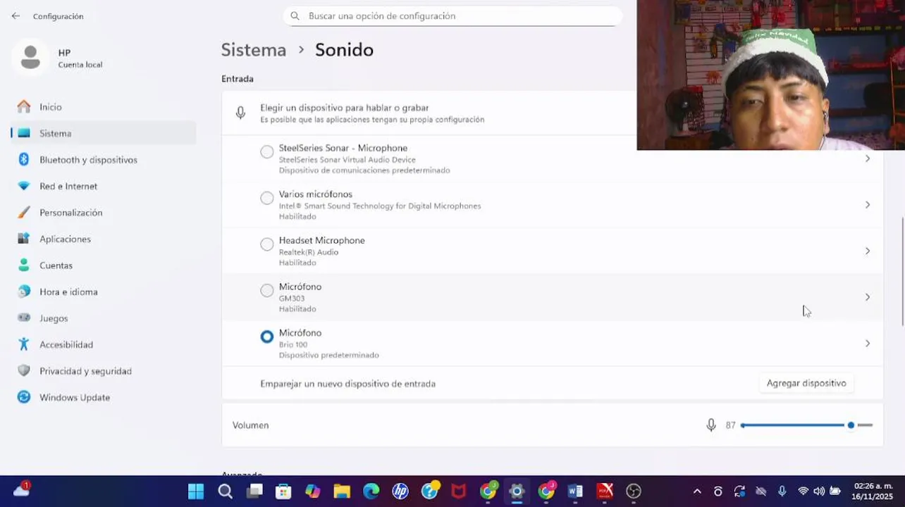Image resolution: width=905 pixels, height=507 pixels.
Task: Open Task View from the taskbar
Action: [255, 492]
